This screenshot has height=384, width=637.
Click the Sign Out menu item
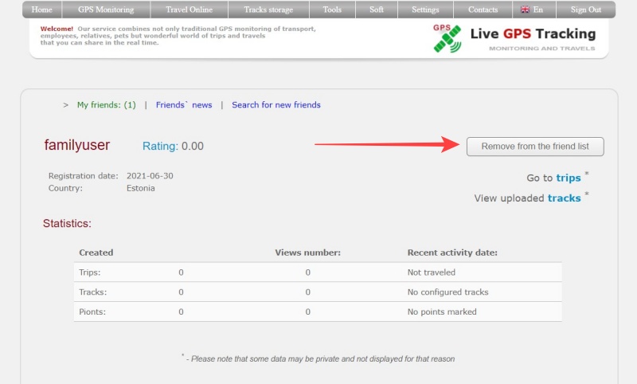[586, 10]
